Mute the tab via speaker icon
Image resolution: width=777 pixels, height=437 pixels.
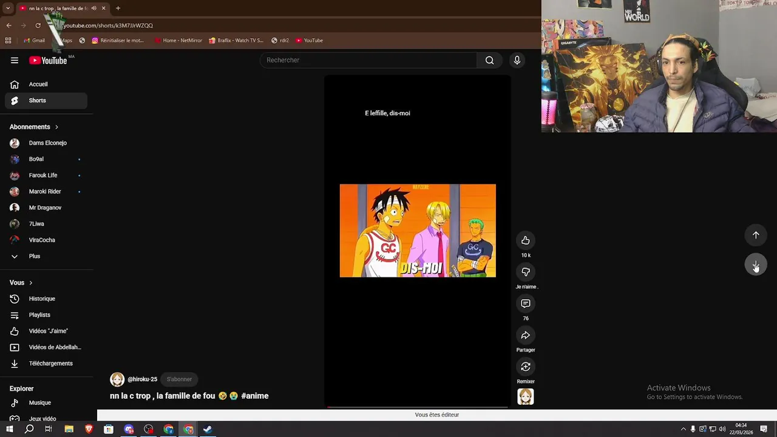(x=93, y=8)
